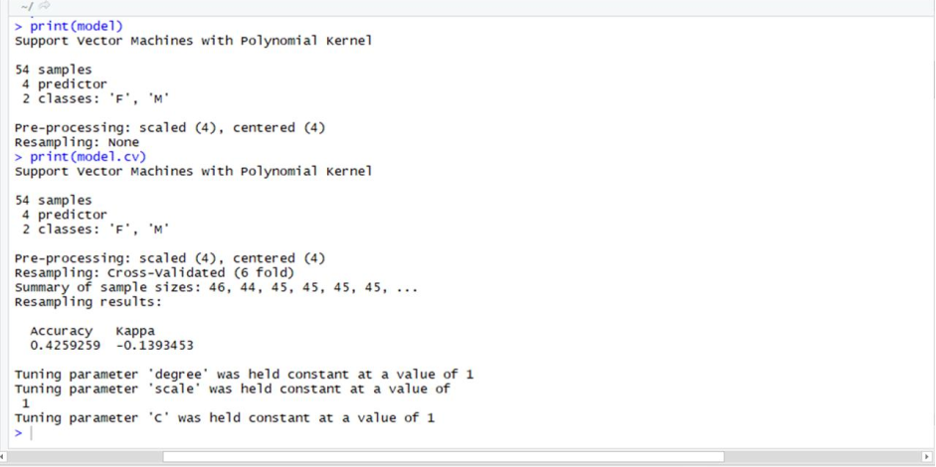Click the print(model) command line

(69, 26)
